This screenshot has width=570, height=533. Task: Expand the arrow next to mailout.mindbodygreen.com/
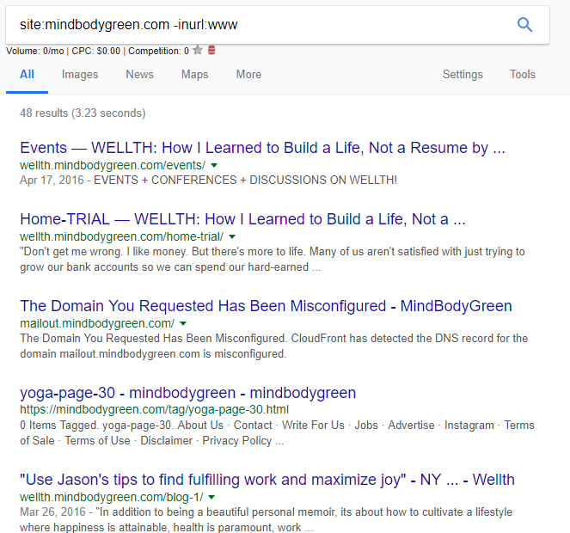click(184, 324)
